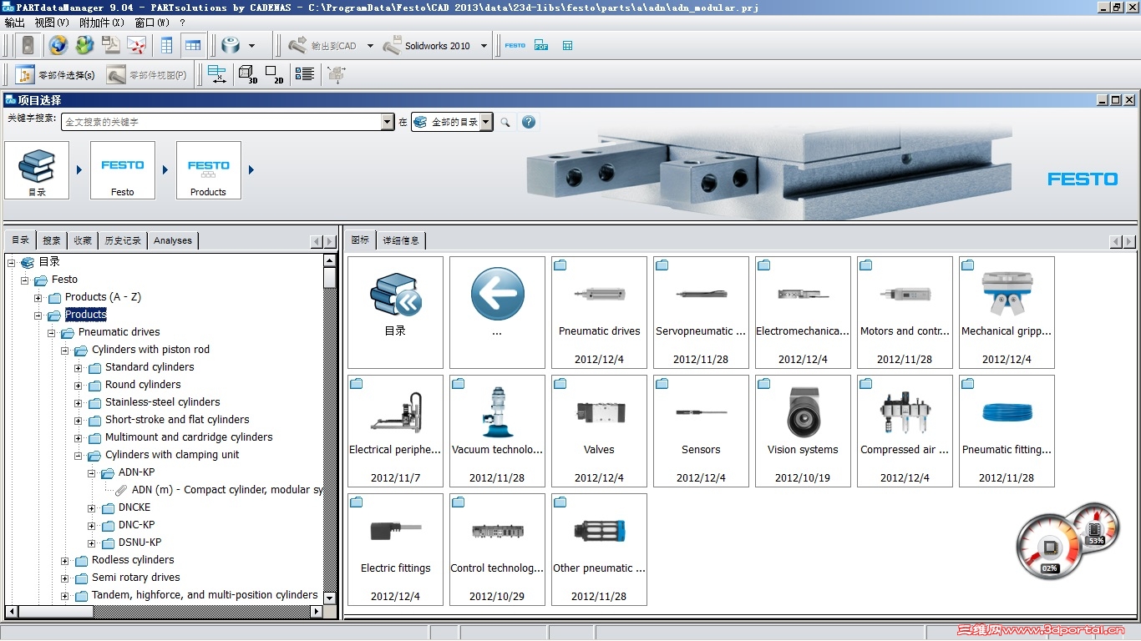This screenshot has height=641, width=1141.
Task: Open the 输出到CAD dropdown arrow
Action: point(370,46)
